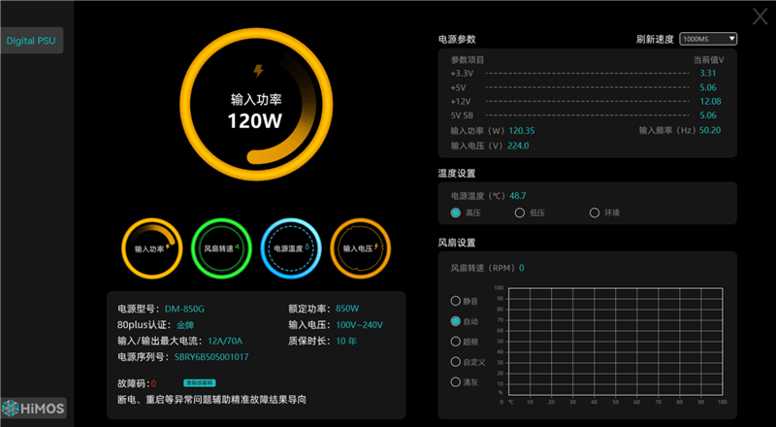Click the teal clear fault code button
The image size is (776, 427).
[200, 383]
